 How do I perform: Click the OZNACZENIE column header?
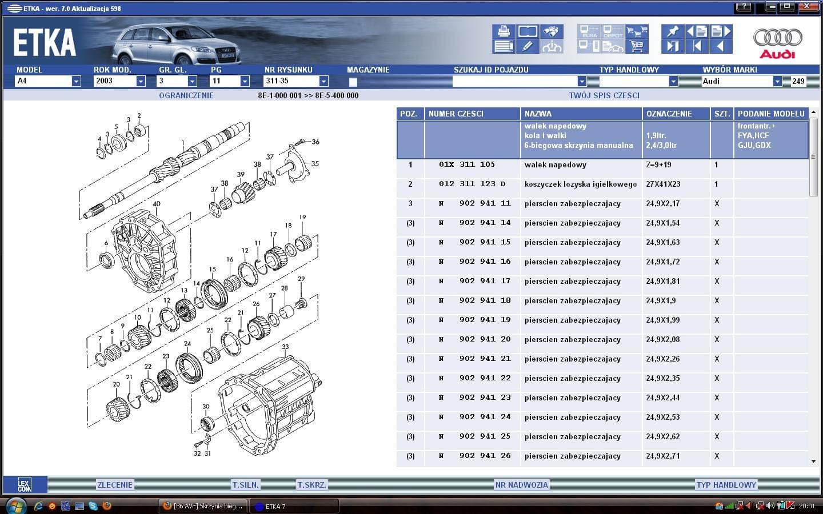677,114
